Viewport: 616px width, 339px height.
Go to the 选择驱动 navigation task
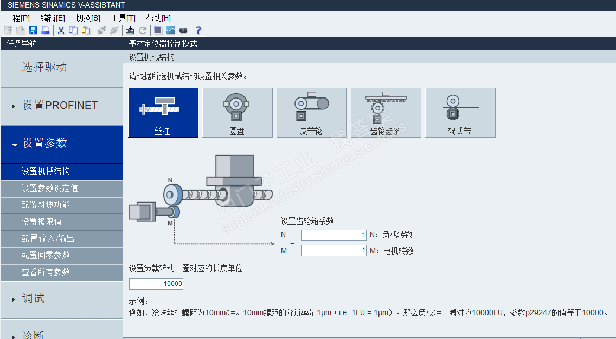[x=62, y=68]
